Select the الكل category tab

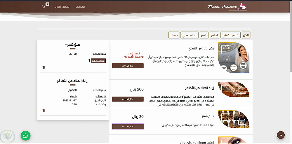coord(246,35)
